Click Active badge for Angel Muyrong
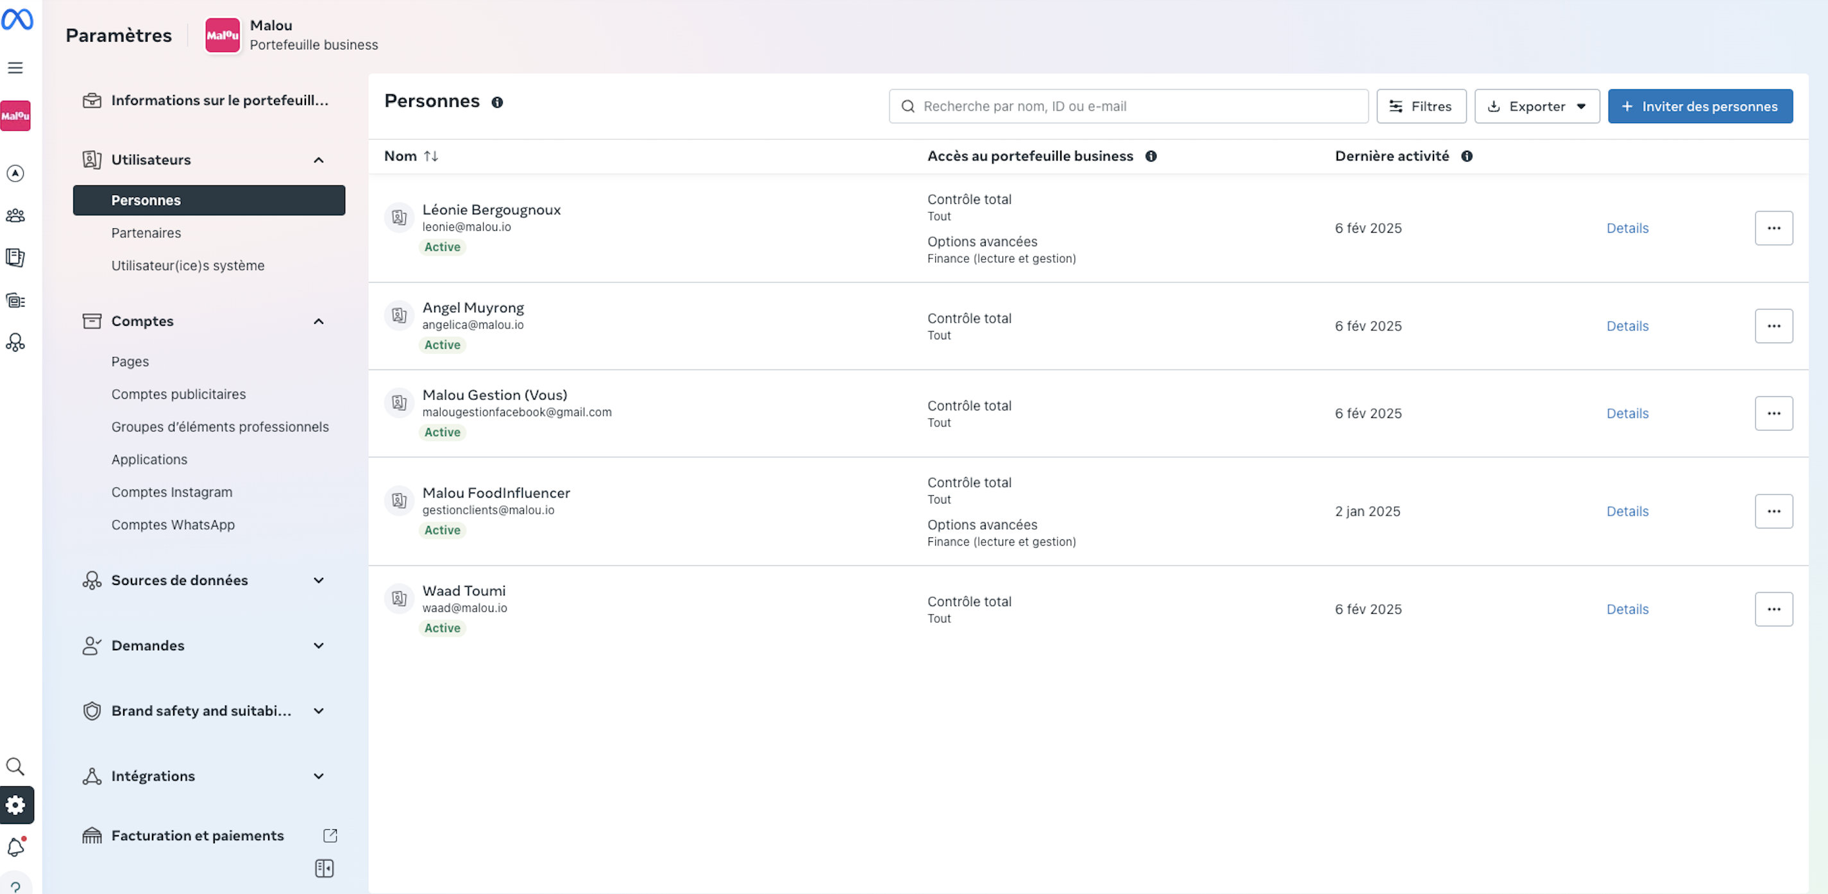This screenshot has width=1828, height=894. 442,345
